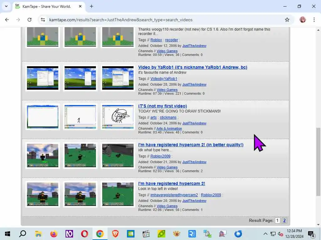Open video iT'S (not my first video)
This screenshot has height=240, width=321.
163,106
